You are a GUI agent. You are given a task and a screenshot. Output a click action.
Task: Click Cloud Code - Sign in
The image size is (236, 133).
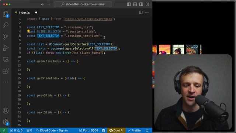click(x=52, y=130)
